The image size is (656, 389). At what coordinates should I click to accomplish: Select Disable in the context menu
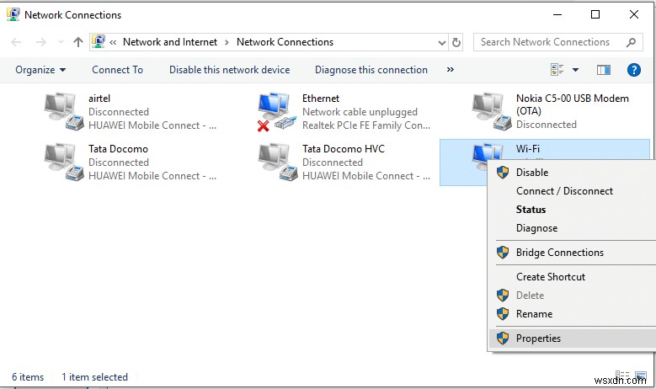point(532,173)
